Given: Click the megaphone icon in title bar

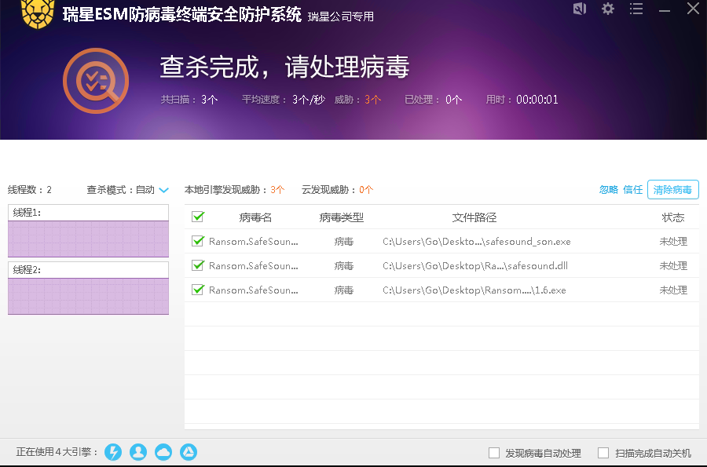Looking at the screenshot, I should (580, 9).
